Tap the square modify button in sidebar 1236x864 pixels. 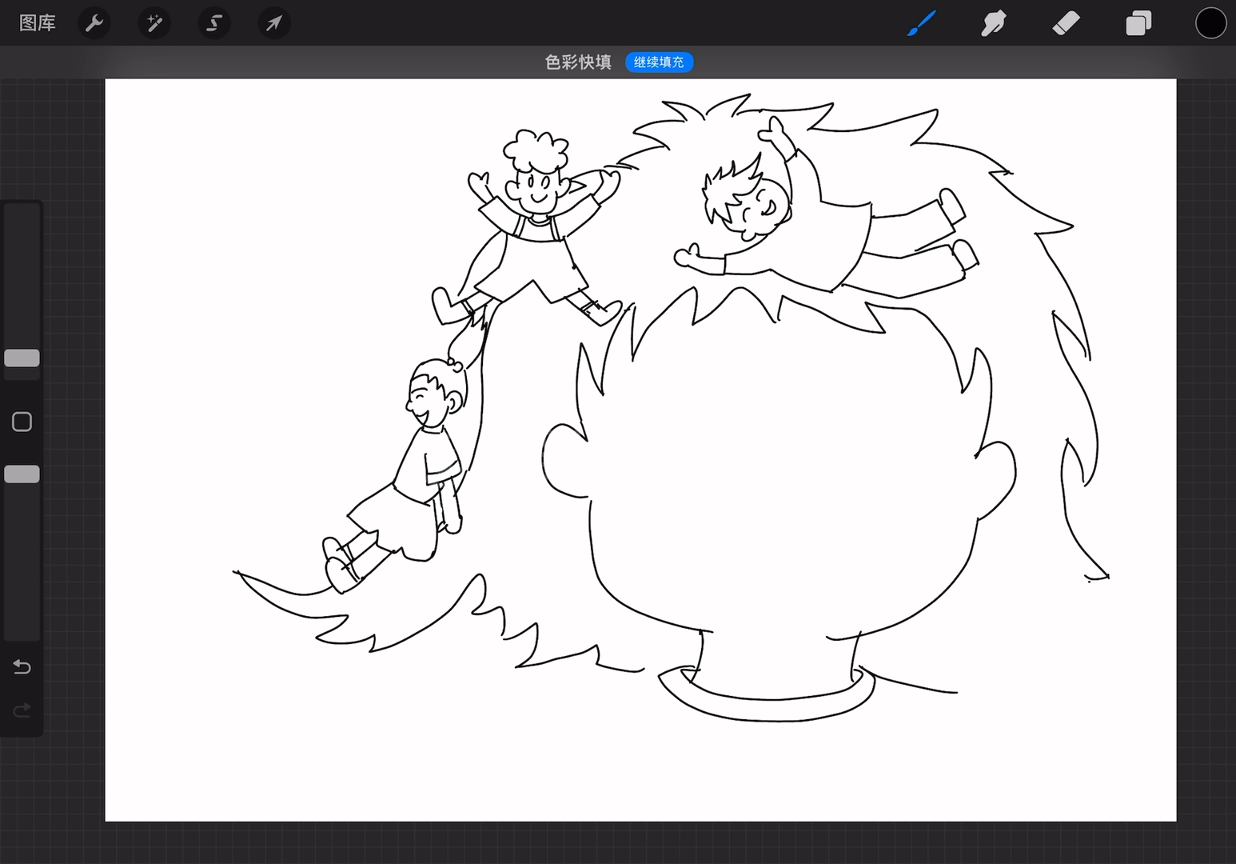pos(22,422)
